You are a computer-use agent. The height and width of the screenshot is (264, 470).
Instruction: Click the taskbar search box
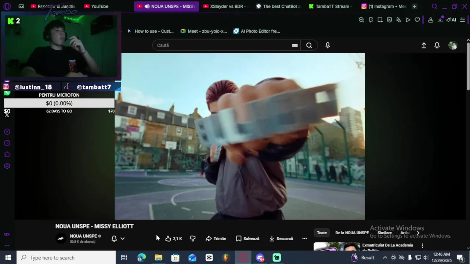pyautogui.click(x=66, y=258)
